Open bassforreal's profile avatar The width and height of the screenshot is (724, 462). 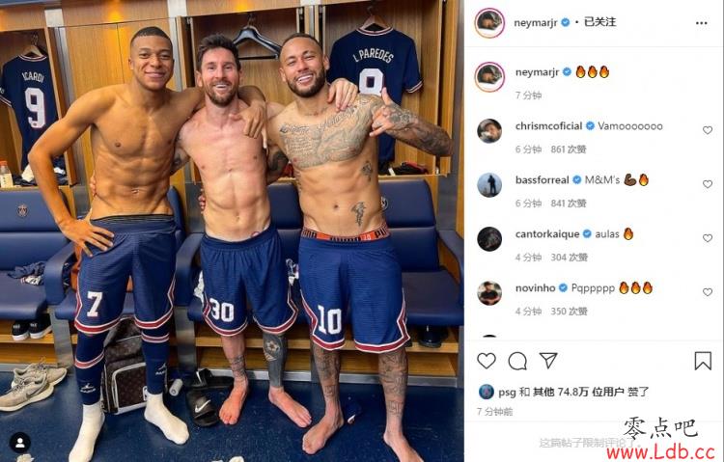[489, 185]
